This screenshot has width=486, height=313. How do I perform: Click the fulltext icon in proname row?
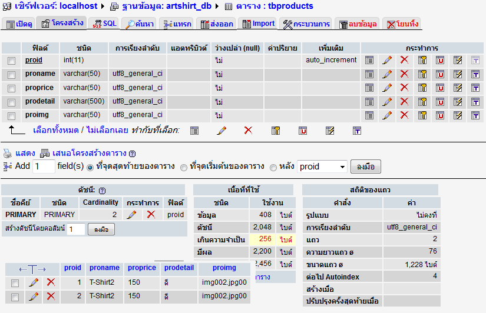point(475,74)
